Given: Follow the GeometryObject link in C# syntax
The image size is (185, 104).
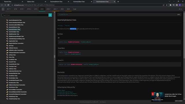Looking at the screenshot, I should [x=86, y=42].
